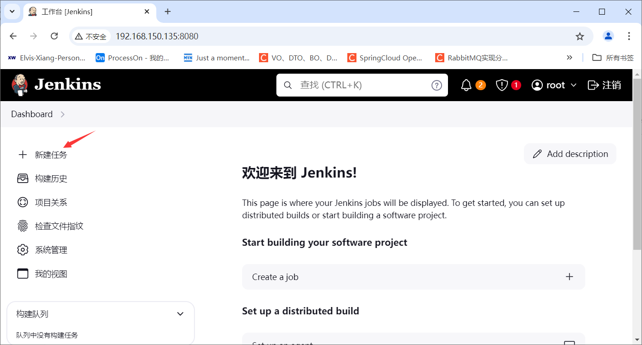Close the 工作台 [Jenkins] tab
642x345 pixels.
pos(146,12)
